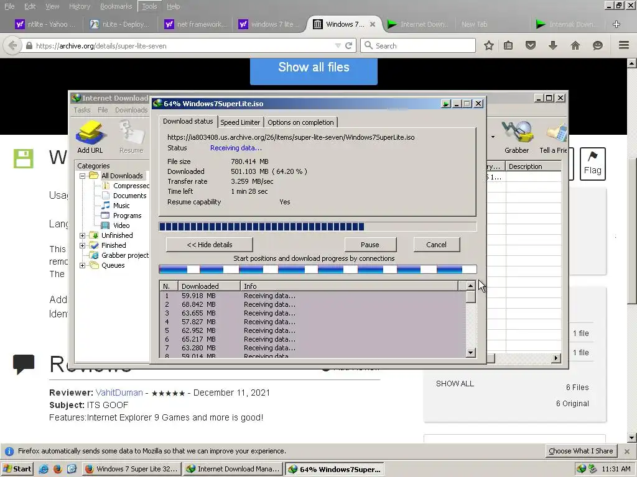
Task: Click the Pocket icon in Firefox toolbar
Action: point(531,45)
